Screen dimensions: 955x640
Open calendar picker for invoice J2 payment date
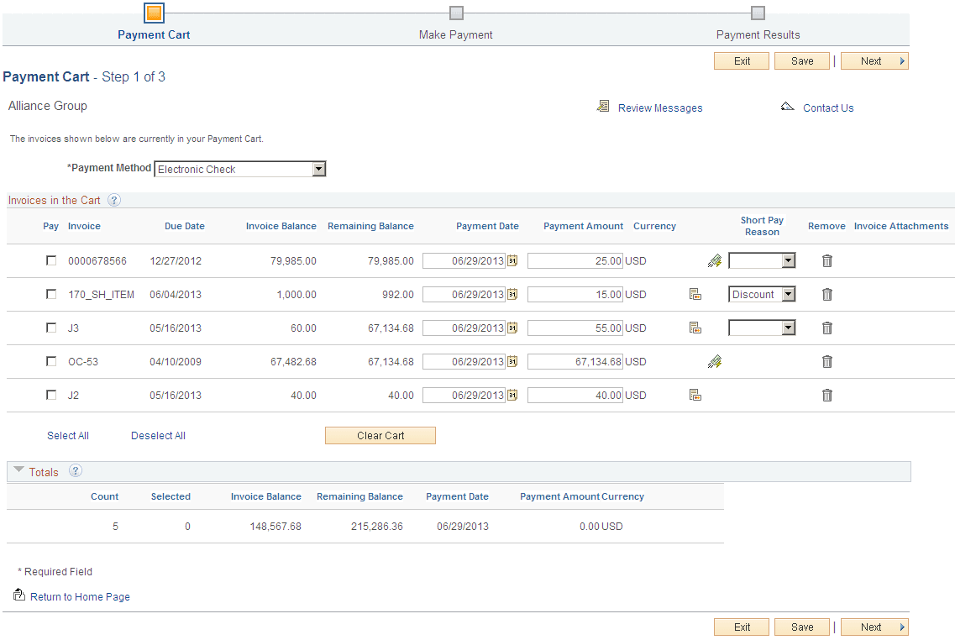pos(512,395)
